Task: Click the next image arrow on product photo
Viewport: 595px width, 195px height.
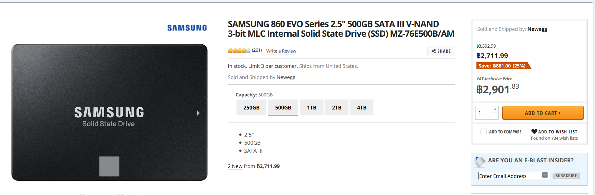Action: coord(198,113)
